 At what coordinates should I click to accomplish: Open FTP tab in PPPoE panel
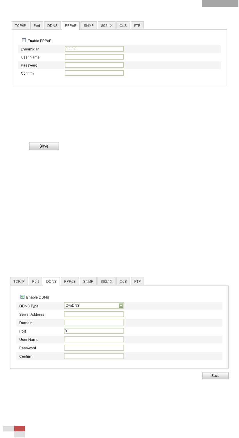pyautogui.click(x=137, y=25)
